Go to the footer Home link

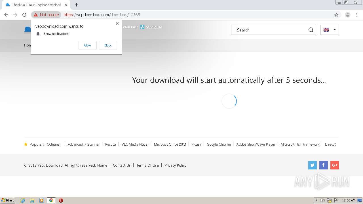(x=102, y=165)
